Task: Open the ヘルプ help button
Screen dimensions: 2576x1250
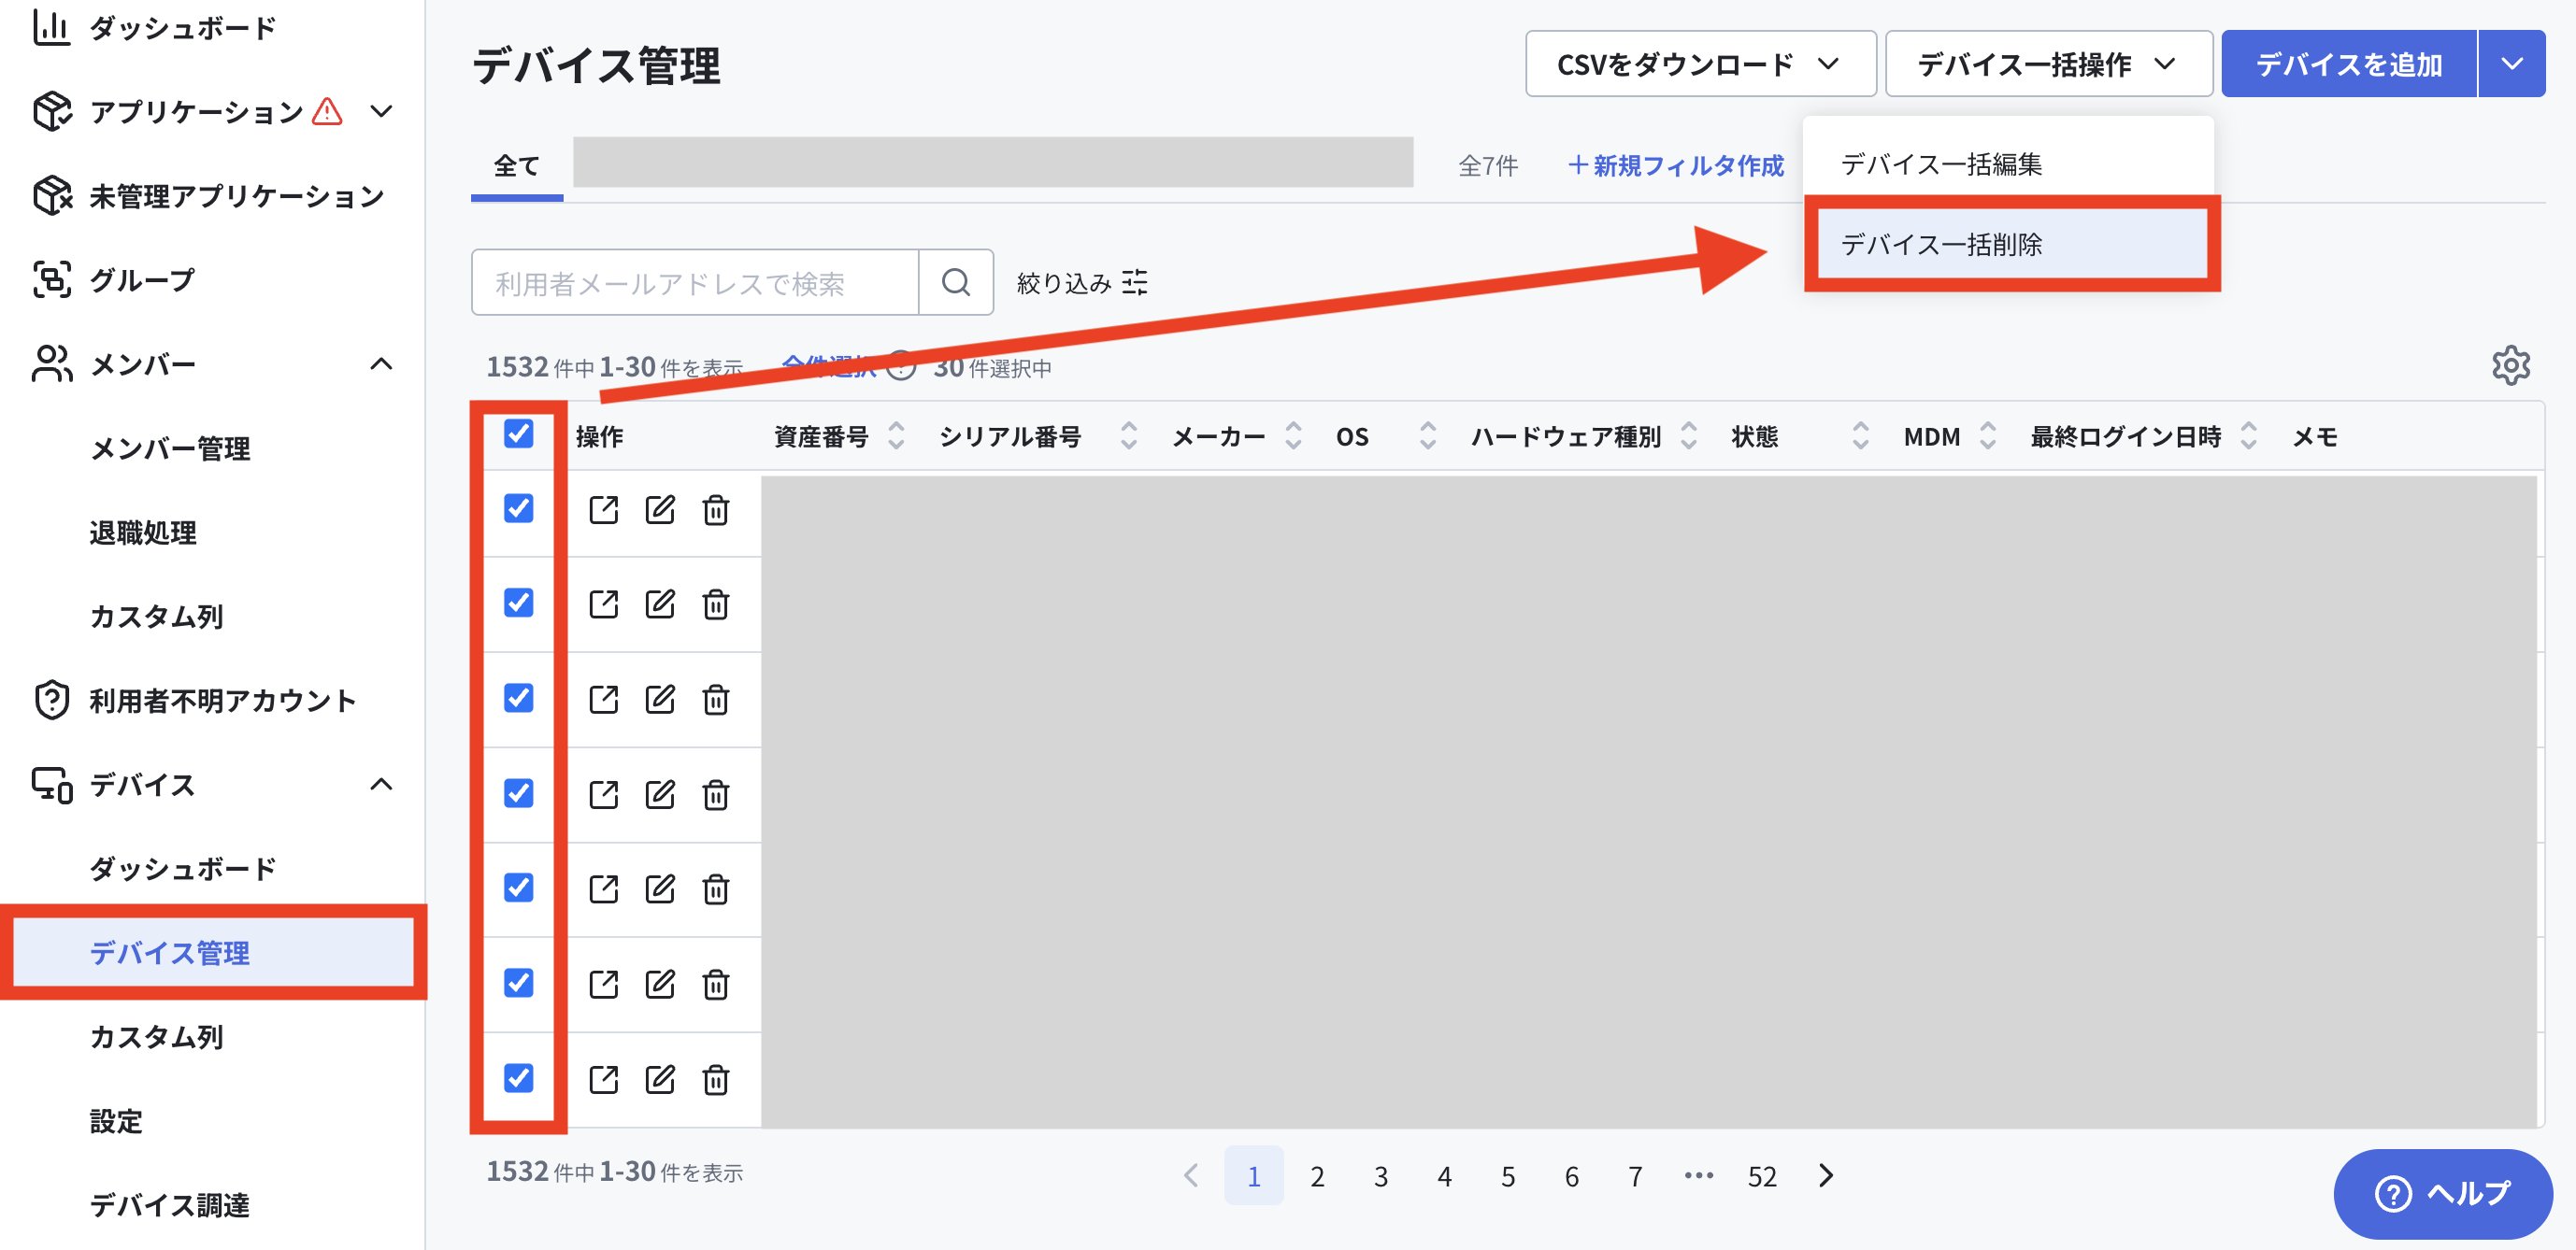Action: (x=2442, y=1193)
